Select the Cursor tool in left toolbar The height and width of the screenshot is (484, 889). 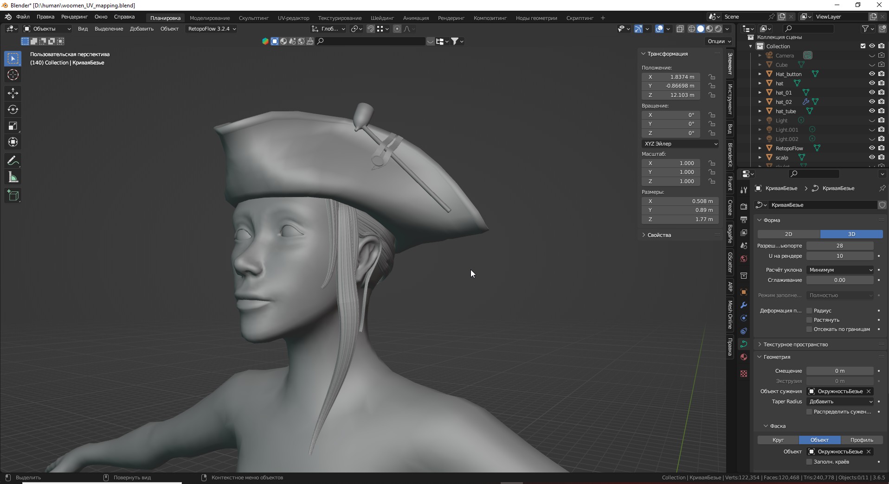pos(13,75)
